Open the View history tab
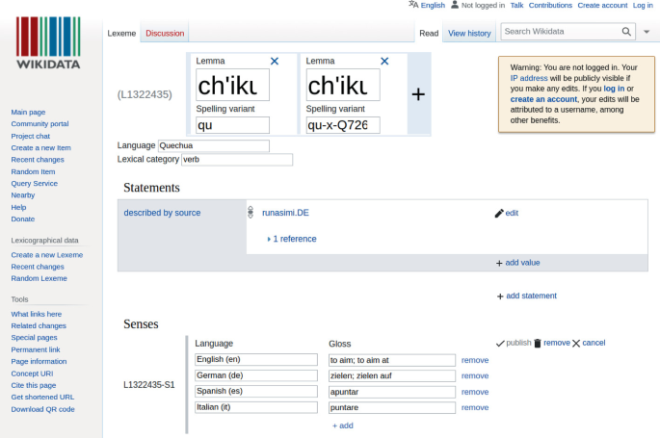The width and height of the screenshot is (660, 438). click(470, 33)
